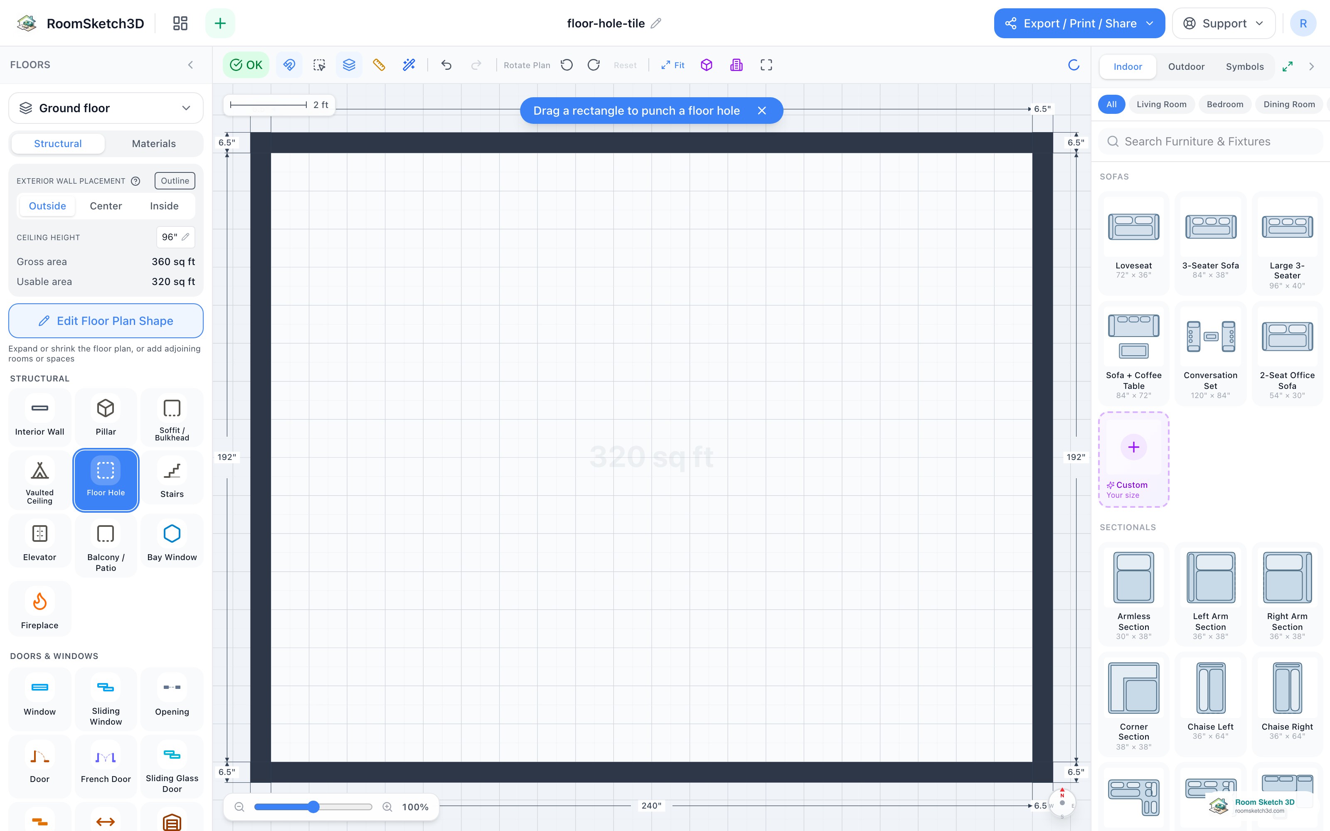
Task: Enter fullscreen canvas mode
Action: [766, 65]
